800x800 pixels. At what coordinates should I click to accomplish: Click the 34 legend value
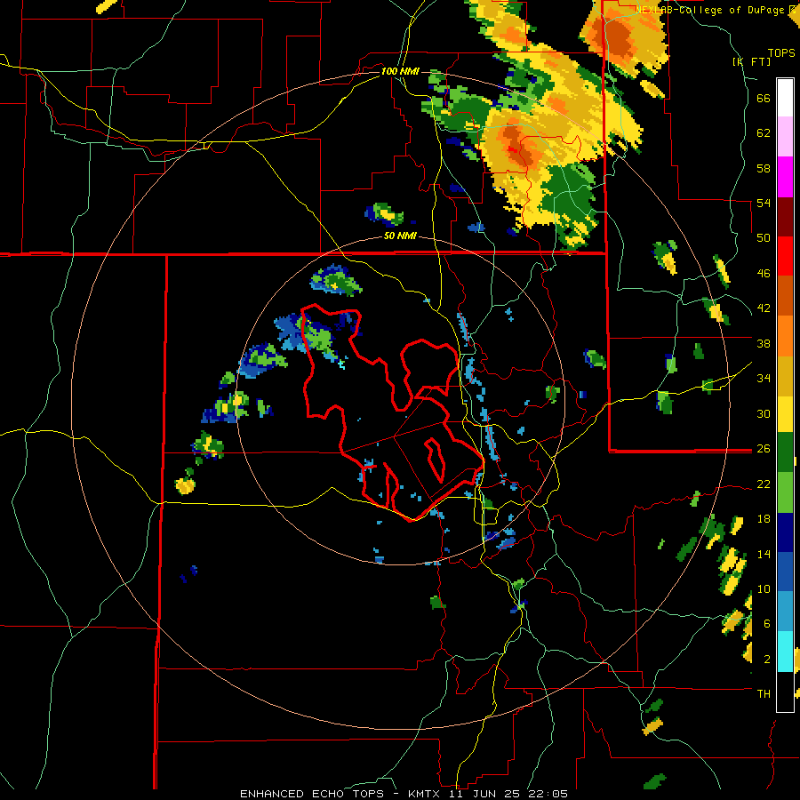[764, 379]
